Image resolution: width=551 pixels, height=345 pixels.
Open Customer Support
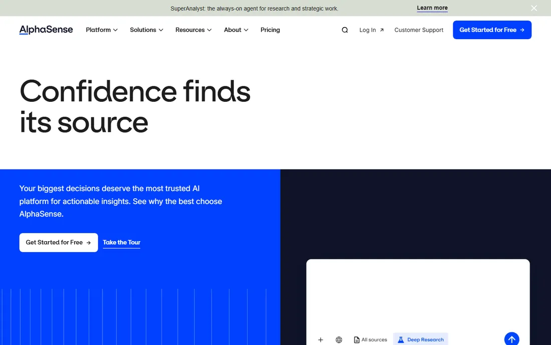pyautogui.click(x=419, y=30)
